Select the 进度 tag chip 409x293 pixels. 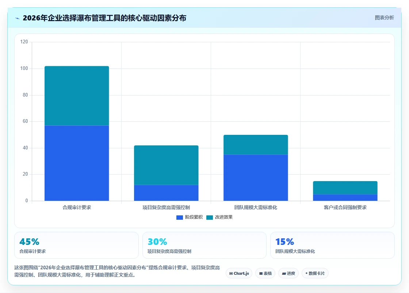coord(288,273)
